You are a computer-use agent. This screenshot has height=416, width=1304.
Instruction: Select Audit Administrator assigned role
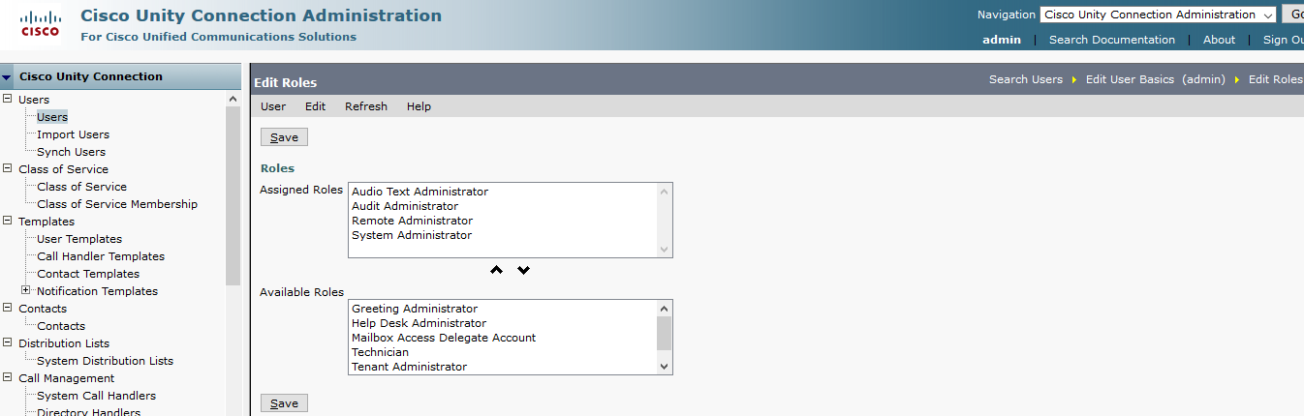click(x=405, y=206)
